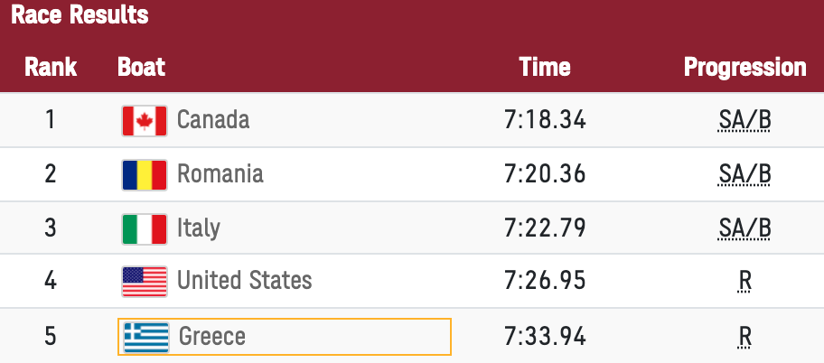
Task: Click the SA/B abbreviation in Italy's row
Action: point(744,229)
